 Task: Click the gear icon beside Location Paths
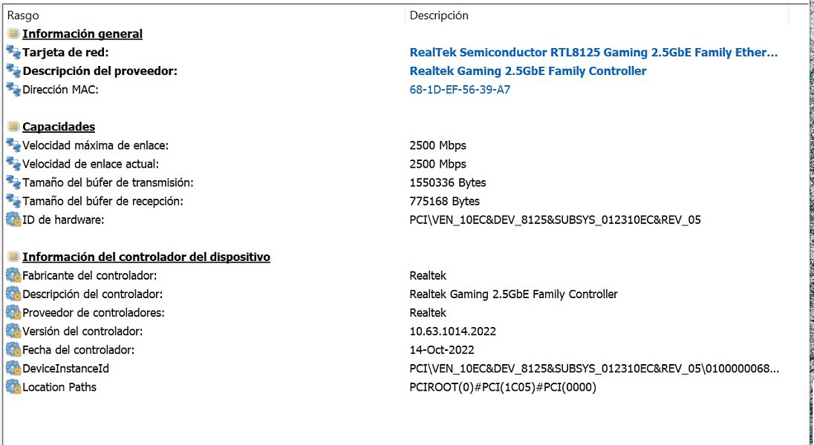pyautogui.click(x=13, y=387)
